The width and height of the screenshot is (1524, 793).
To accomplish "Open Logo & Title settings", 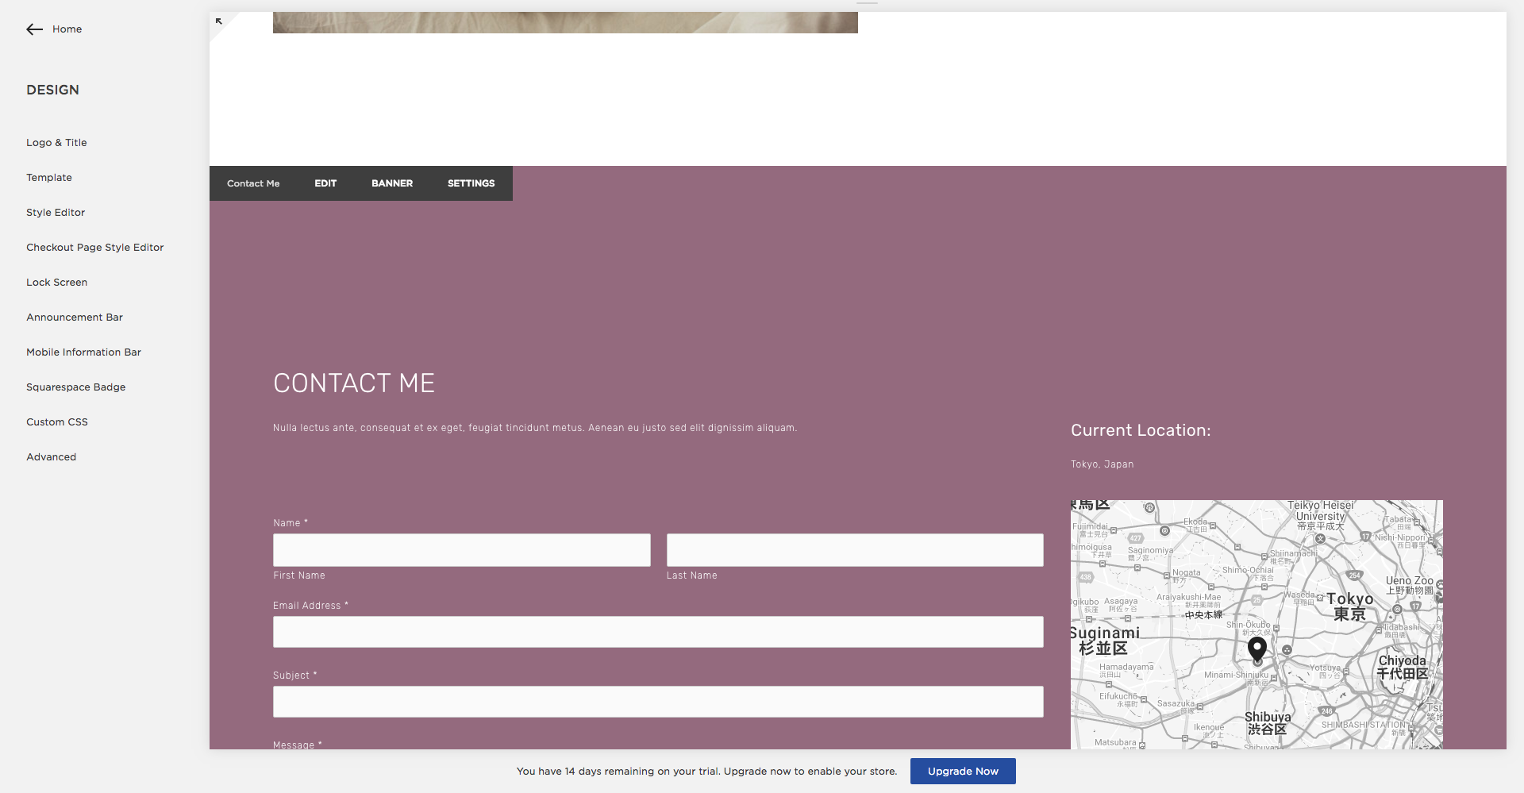I will (56, 142).
